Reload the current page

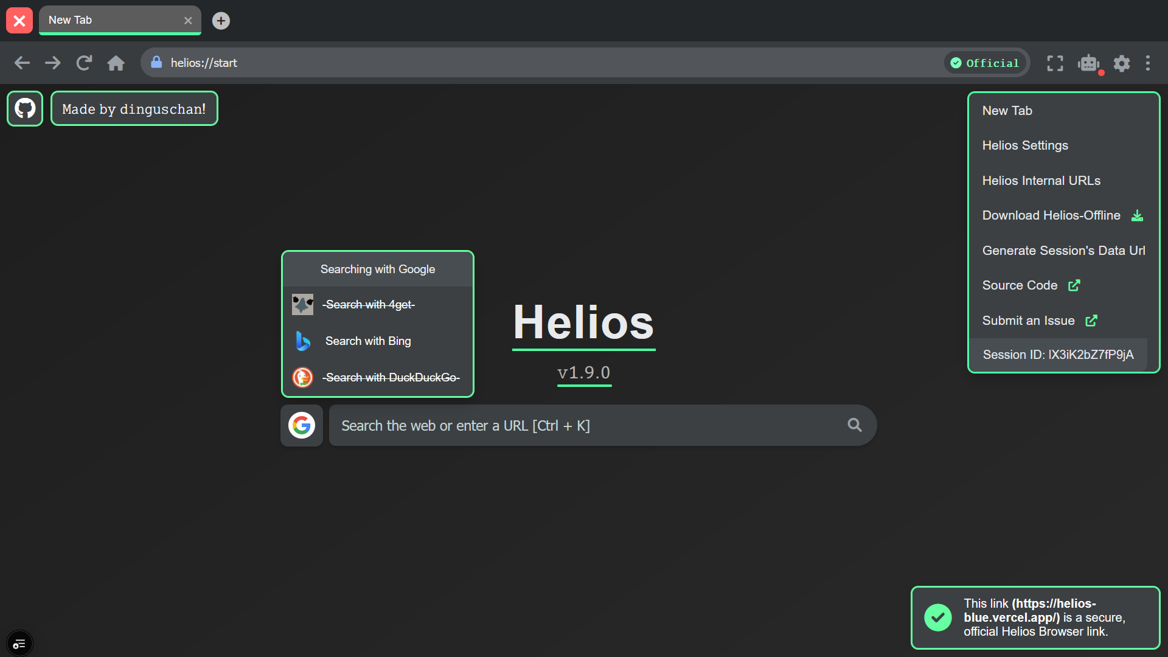click(x=84, y=63)
